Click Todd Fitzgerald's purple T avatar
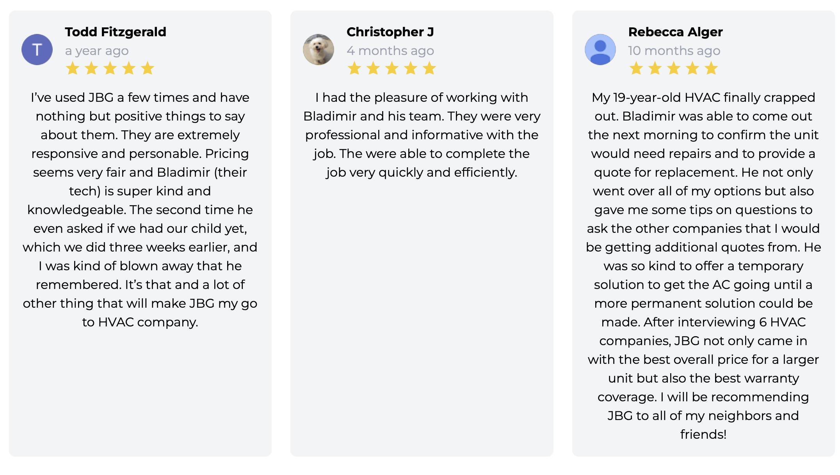Screen dimensions: 840x475 (37, 50)
